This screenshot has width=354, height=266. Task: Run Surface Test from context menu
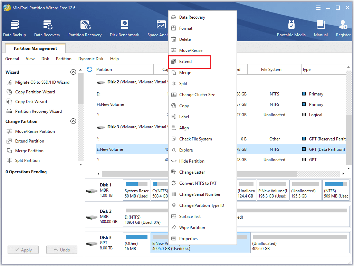coord(202,217)
